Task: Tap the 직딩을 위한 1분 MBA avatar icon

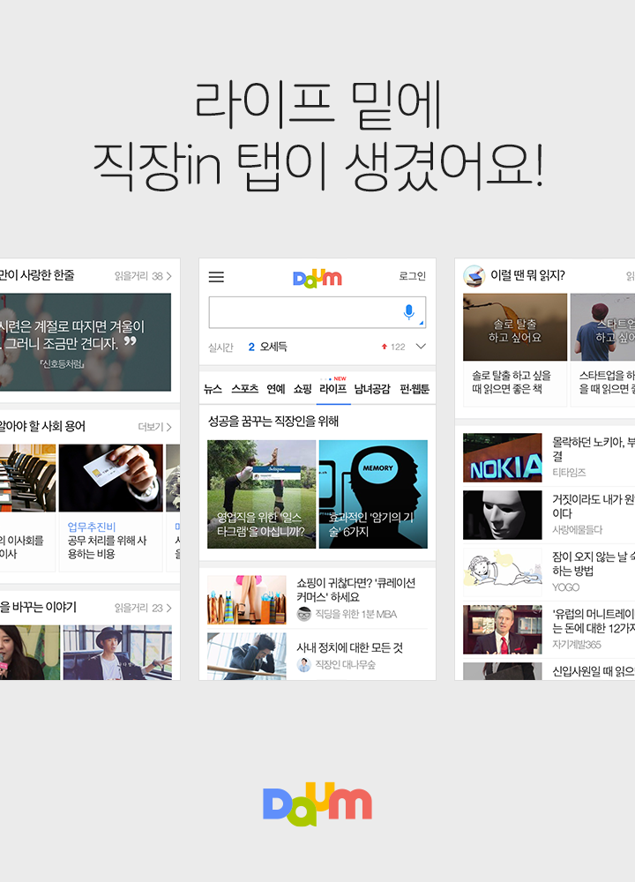Action: [x=303, y=614]
